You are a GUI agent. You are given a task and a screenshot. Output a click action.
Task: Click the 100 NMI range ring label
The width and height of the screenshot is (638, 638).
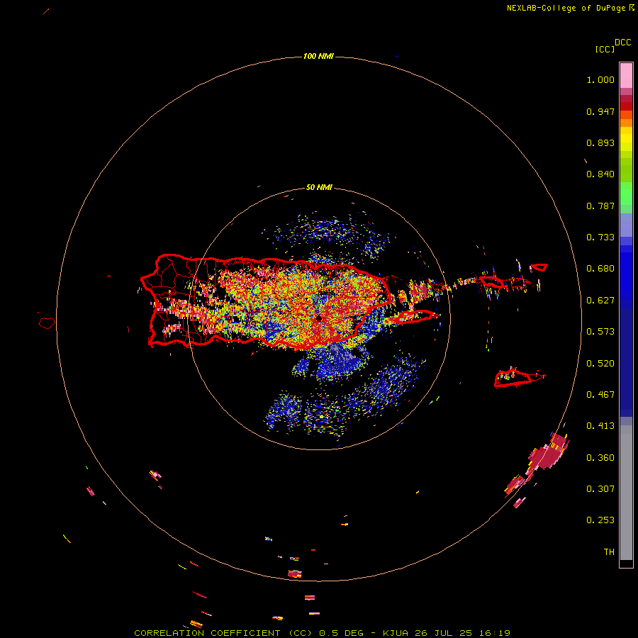coord(318,56)
